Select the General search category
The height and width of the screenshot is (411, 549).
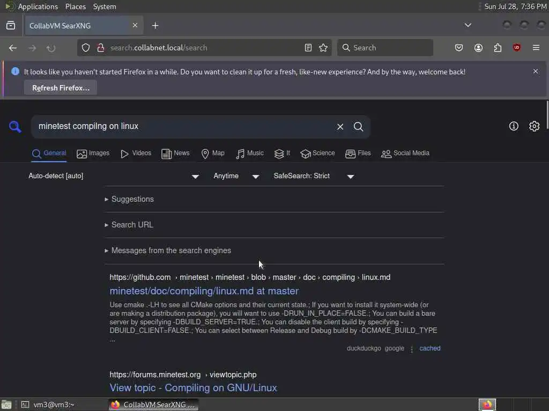click(49, 154)
